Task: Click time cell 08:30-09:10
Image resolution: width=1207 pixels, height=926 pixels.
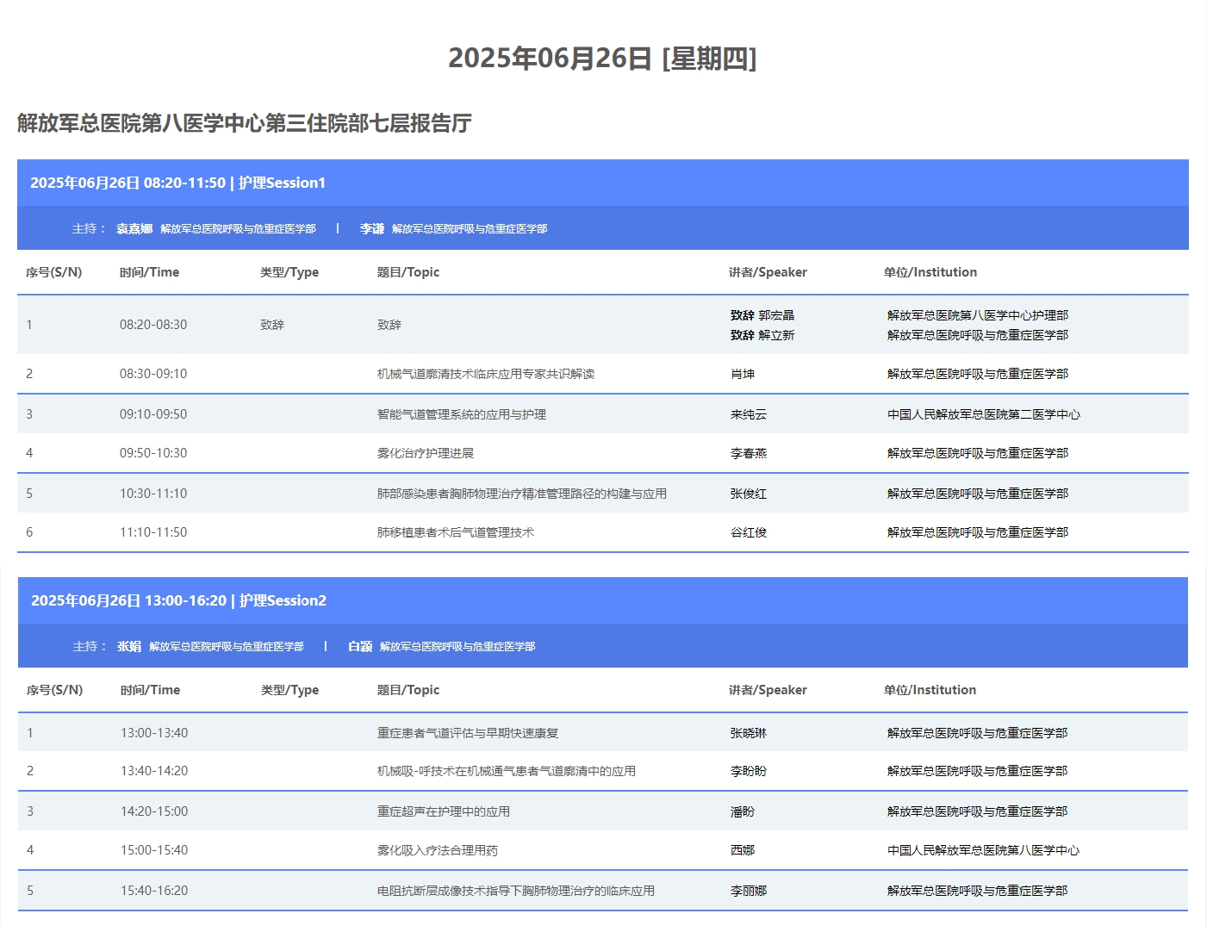Action: [153, 374]
